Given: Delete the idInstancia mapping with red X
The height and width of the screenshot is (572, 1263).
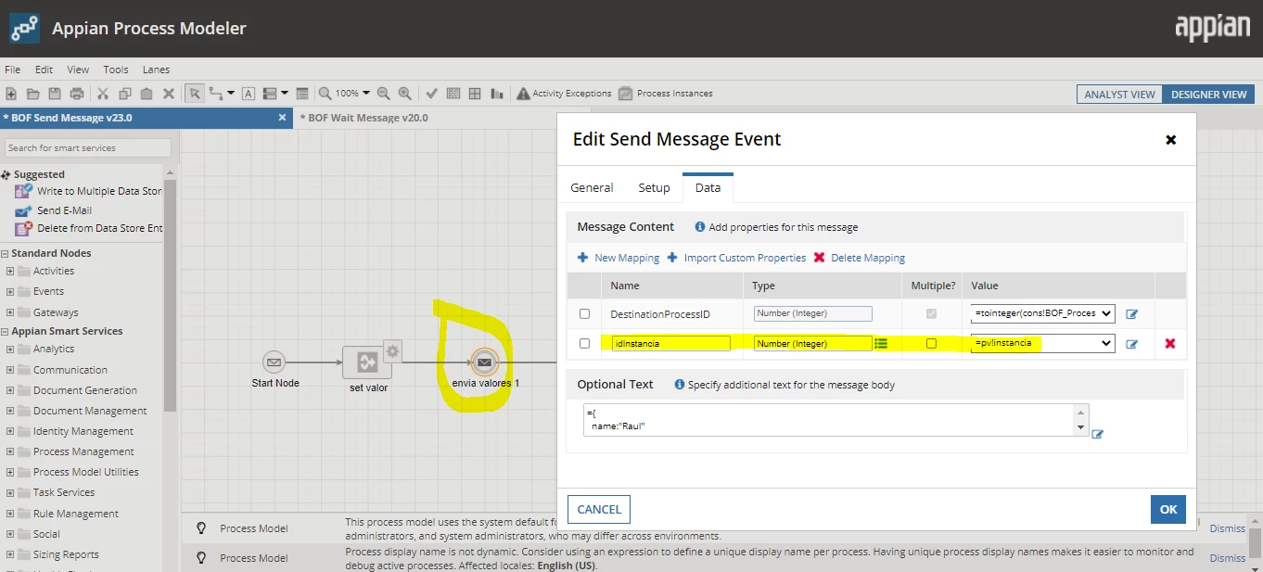Looking at the screenshot, I should click(1170, 343).
